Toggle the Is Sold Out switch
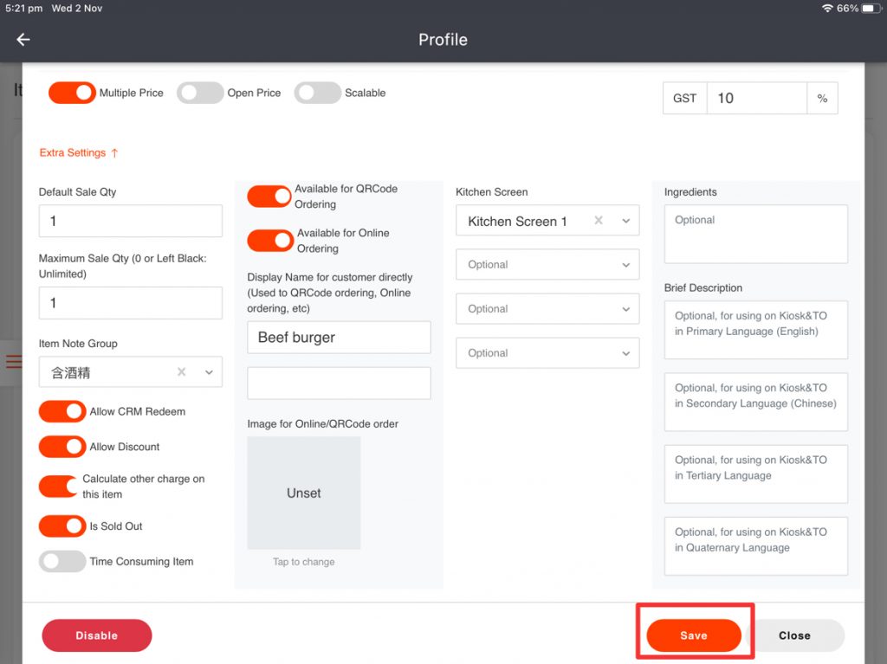887x664 pixels. (x=62, y=526)
